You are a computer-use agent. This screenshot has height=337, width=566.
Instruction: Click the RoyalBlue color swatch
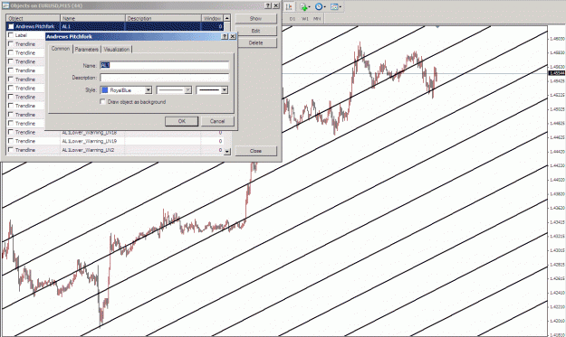click(x=105, y=90)
